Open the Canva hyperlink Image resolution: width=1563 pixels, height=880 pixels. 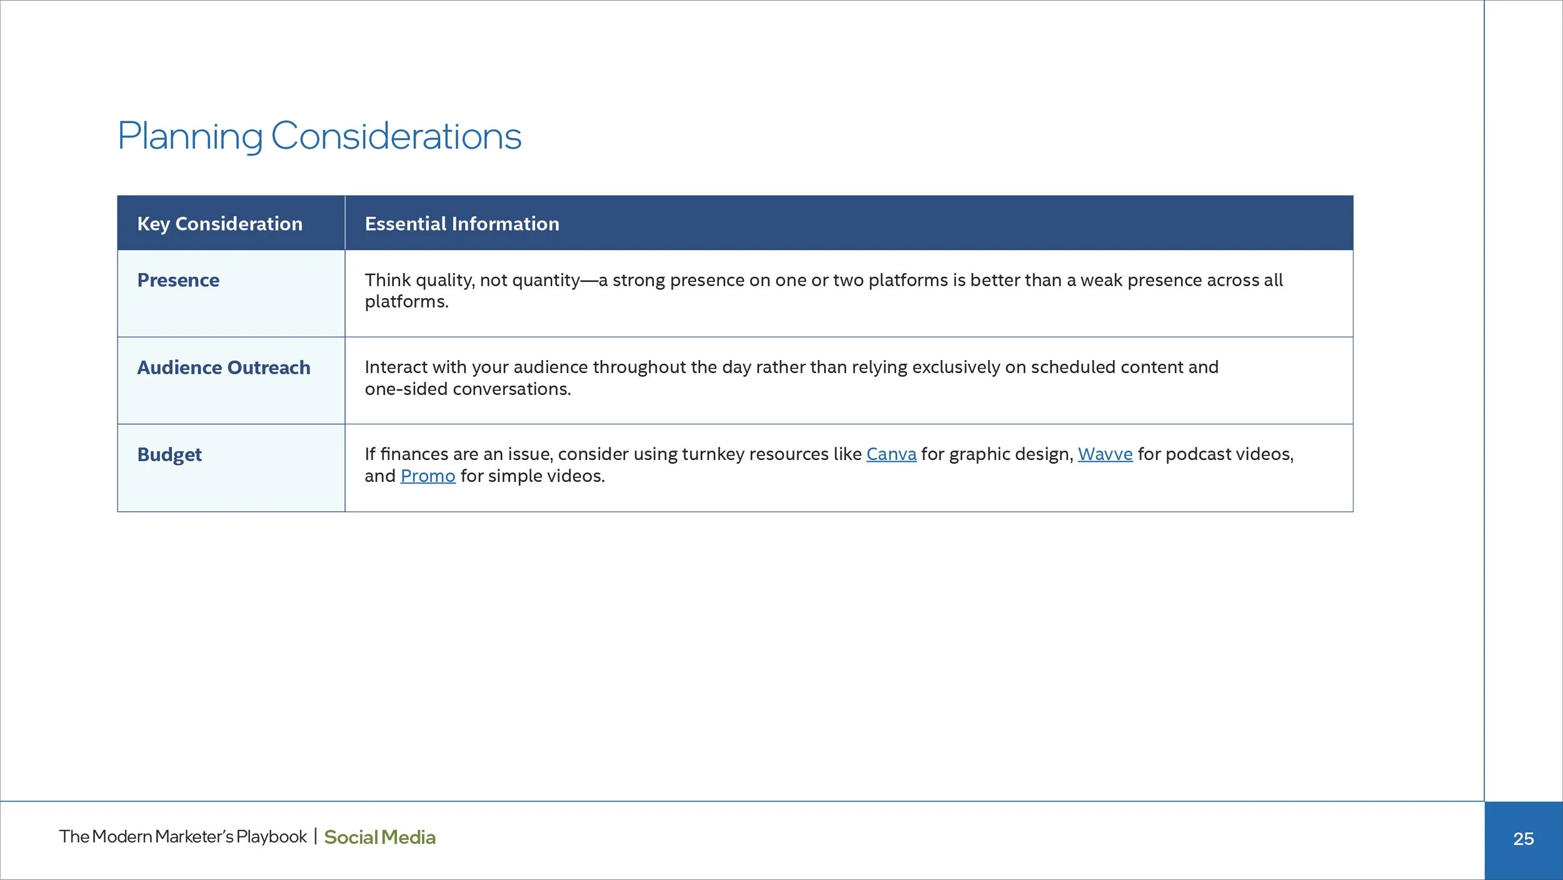tap(891, 454)
